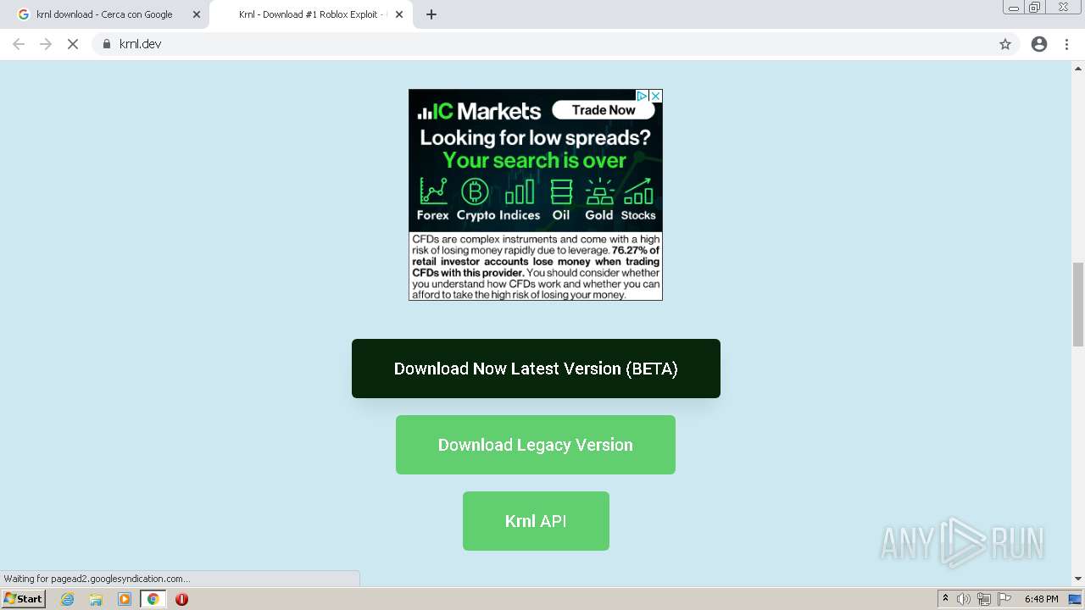Open the red Opera taskbar icon

pos(181,599)
